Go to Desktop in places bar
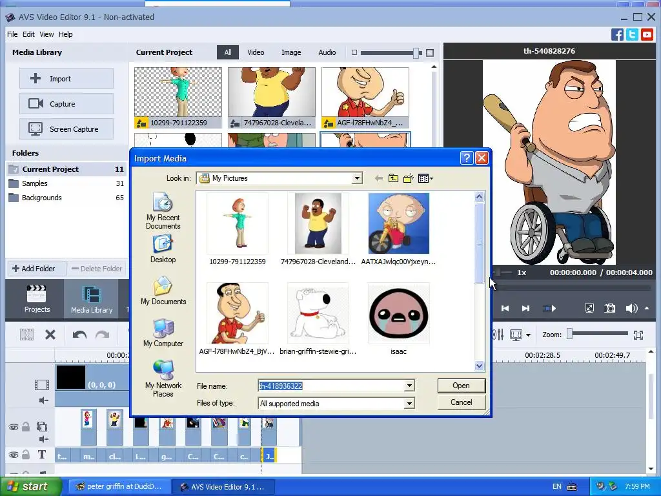This screenshot has height=496, width=661. coord(163,250)
